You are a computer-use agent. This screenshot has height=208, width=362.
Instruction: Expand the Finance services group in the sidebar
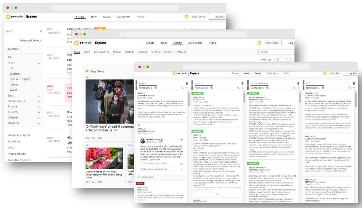tap(39, 107)
